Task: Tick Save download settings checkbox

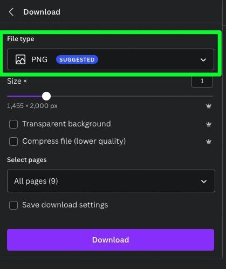Action: tap(13, 205)
